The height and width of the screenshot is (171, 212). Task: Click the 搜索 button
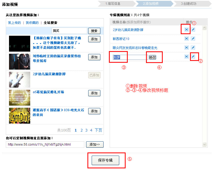[x=94, y=31]
